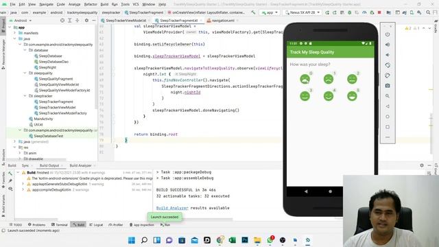Open Logcat tool window button
The image size is (439, 247).
pyautogui.click(x=96, y=225)
